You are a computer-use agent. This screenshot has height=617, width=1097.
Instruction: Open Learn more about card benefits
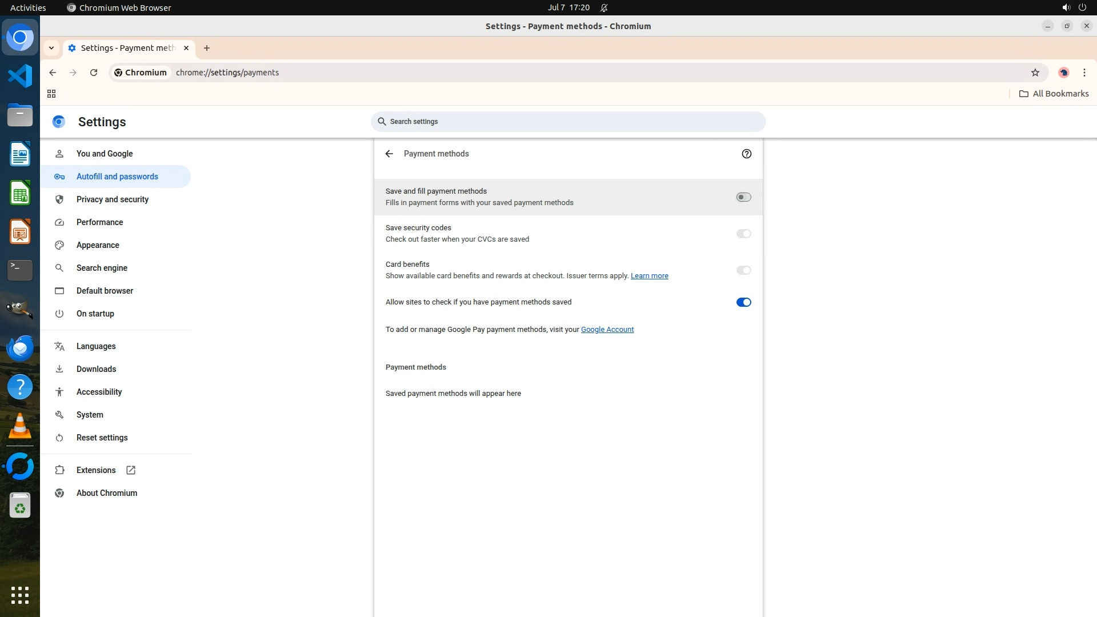click(x=649, y=276)
